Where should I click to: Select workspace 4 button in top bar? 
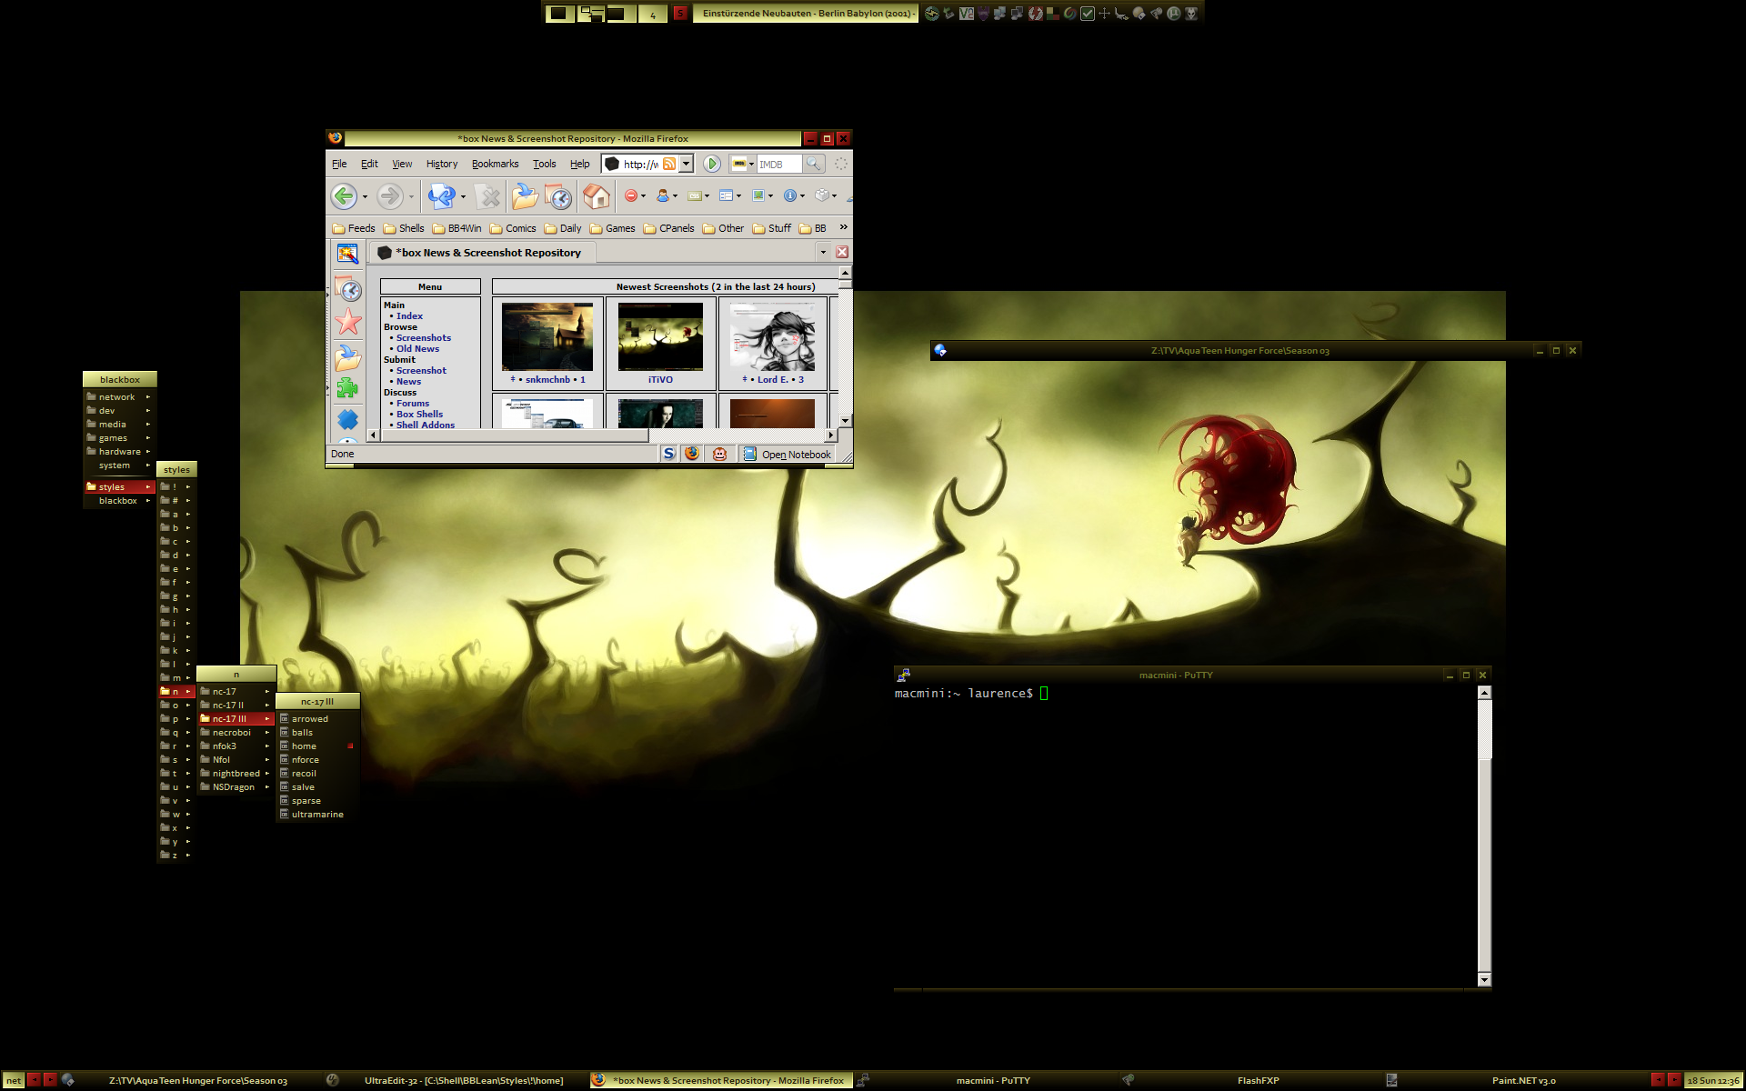click(x=652, y=14)
